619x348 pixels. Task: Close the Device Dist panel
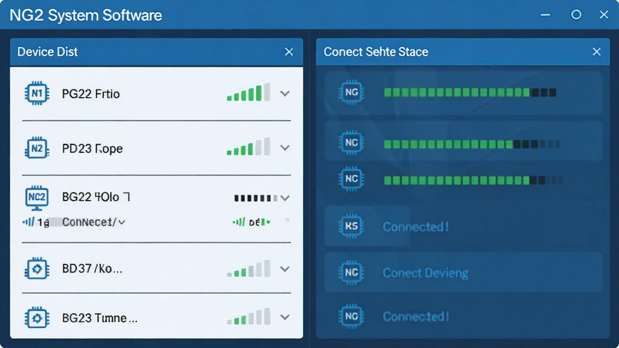[x=289, y=52]
